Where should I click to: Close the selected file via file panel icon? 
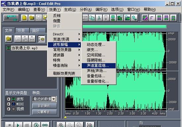pos(18,39)
